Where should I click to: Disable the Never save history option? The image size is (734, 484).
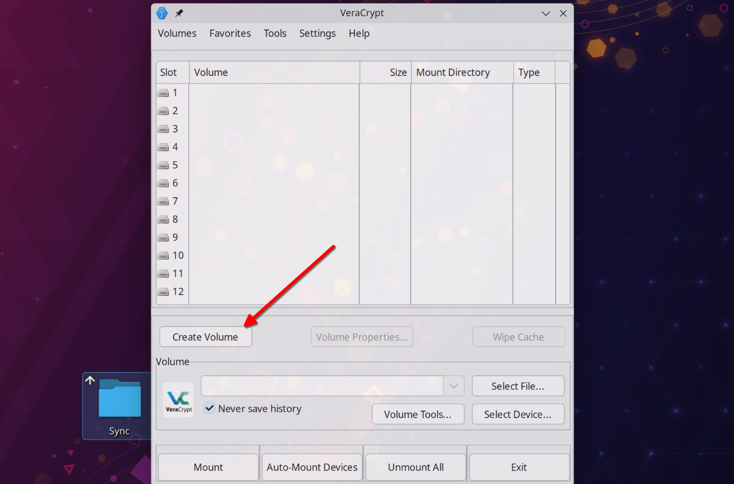209,408
